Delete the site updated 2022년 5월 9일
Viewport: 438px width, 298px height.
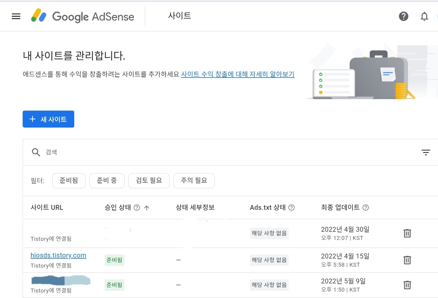tap(407, 285)
